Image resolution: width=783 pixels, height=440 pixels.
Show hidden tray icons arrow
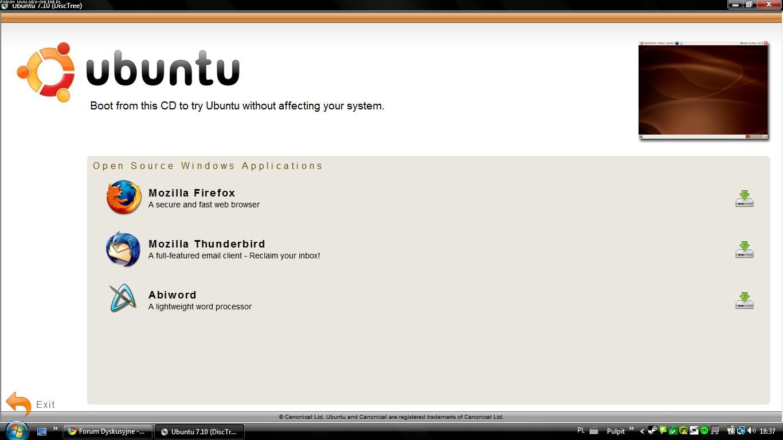(642, 431)
